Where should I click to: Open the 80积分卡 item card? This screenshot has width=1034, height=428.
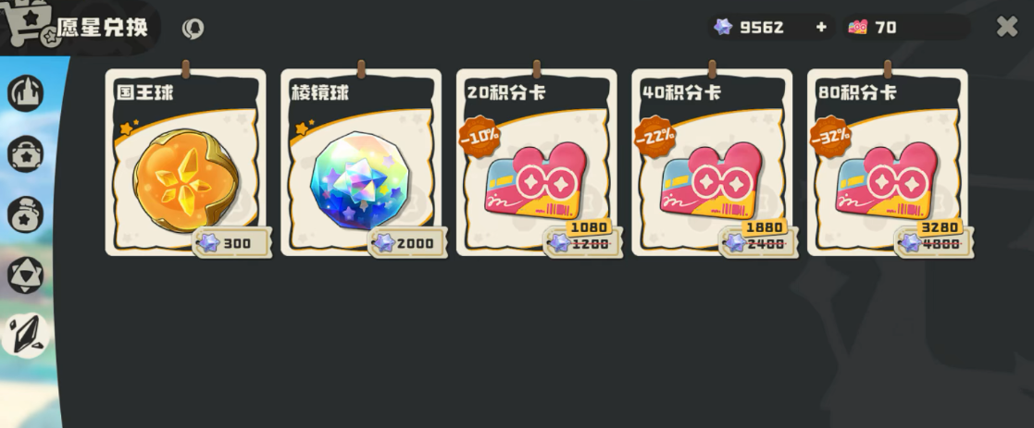coord(887,162)
